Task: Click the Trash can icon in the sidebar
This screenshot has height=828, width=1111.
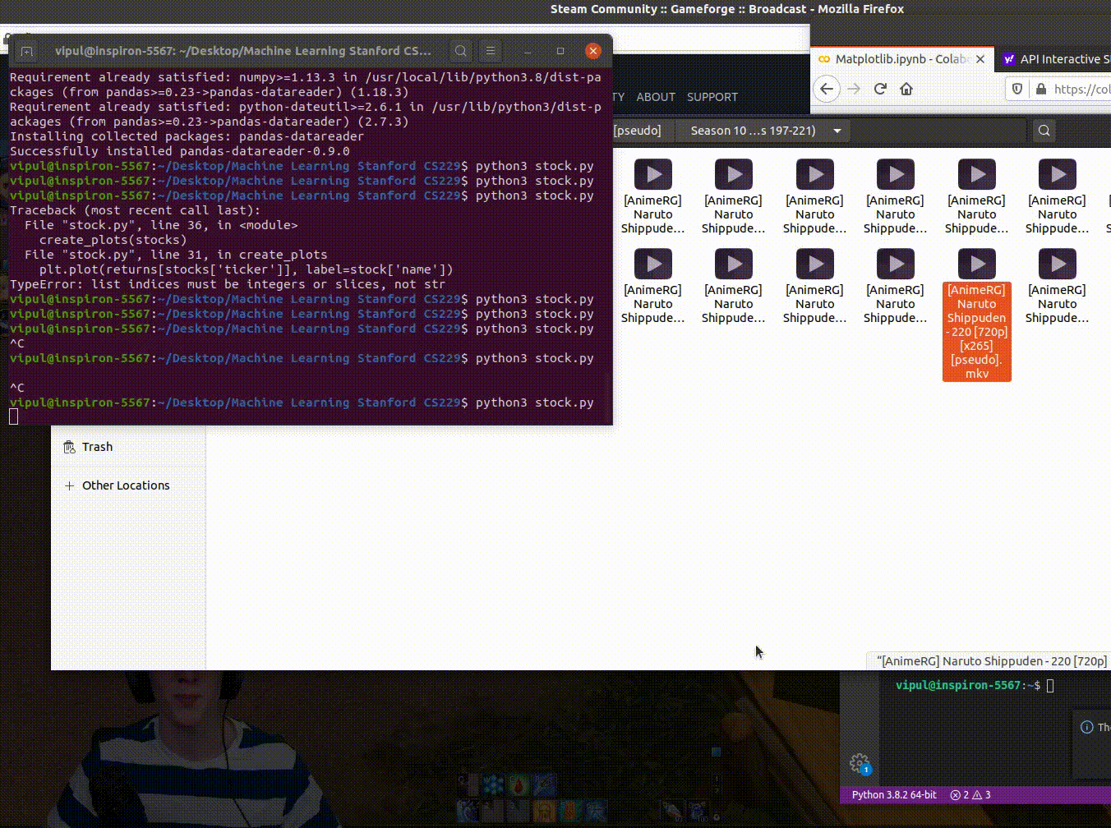Action: pos(69,447)
